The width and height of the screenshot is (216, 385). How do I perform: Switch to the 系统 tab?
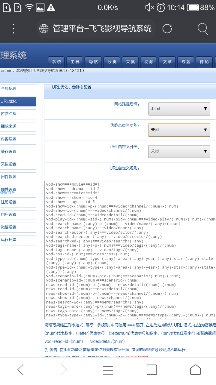[x=56, y=62]
